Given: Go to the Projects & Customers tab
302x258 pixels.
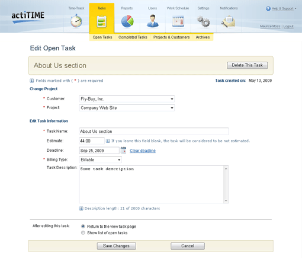Looking at the screenshot, I should click(171, 37).
